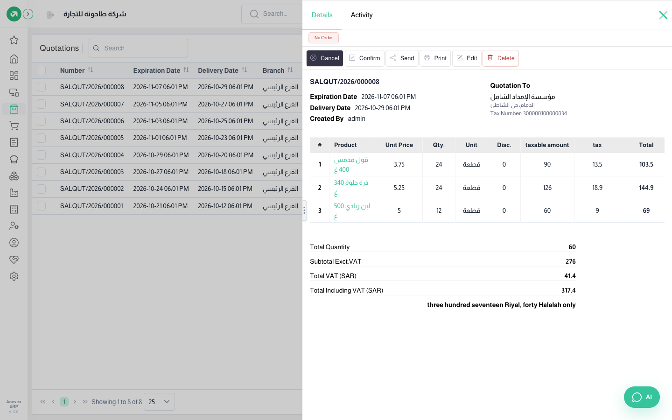Go to next page arrow in pagination
The image size is (672, 420).
point(75,402)
